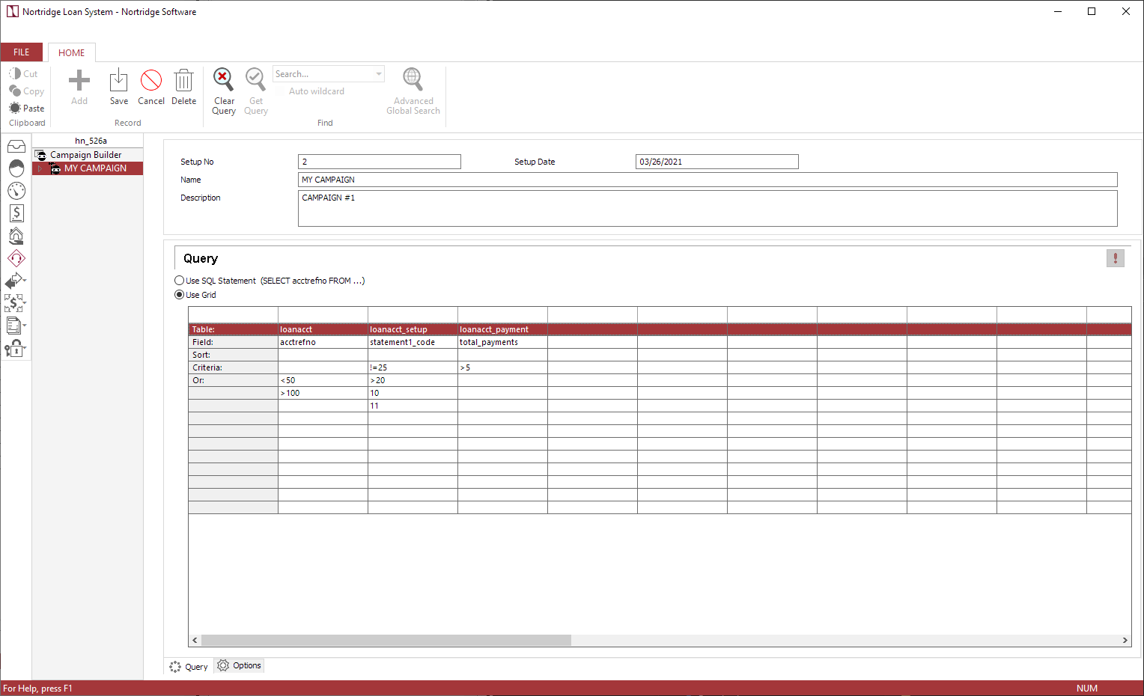
Task: Open the gauge dashboard sidebar icon
Action: tap(16, 191)
